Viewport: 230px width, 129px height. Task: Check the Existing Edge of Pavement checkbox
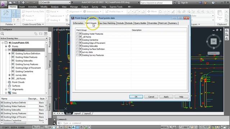point(77,43)
